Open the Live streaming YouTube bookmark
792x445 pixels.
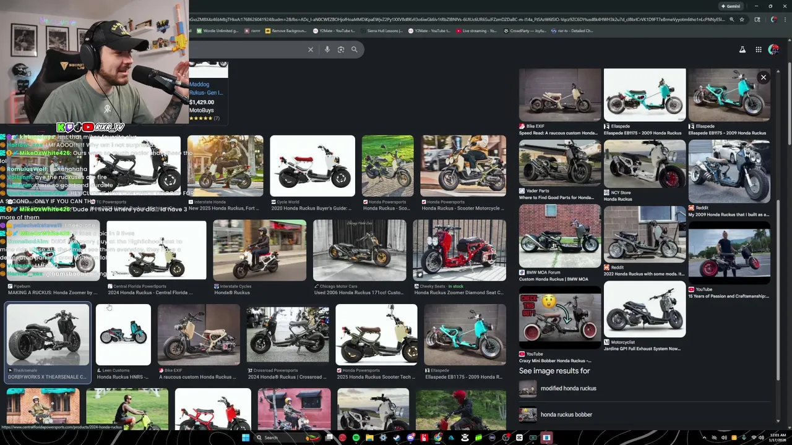pos(476,30)
